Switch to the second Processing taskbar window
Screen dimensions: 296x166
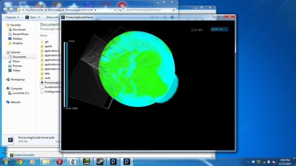[127, 162]
